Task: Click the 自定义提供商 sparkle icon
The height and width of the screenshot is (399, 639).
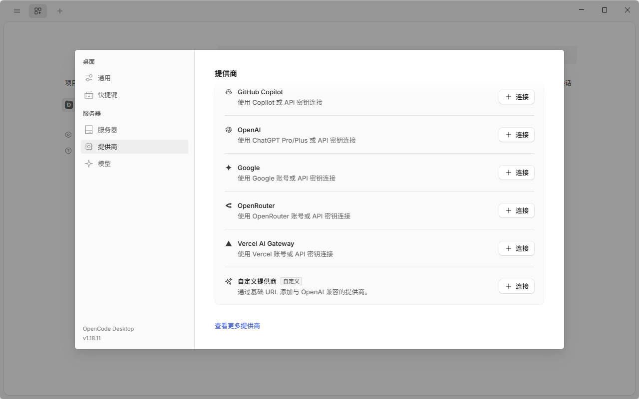Action: [229, 281]
